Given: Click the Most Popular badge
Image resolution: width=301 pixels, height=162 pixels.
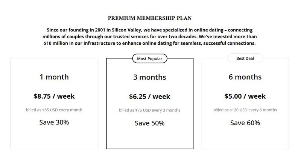Looking at the screenshot, I should [x=150, y=58].
